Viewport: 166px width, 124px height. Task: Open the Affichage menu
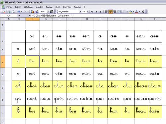pos(28,7)
